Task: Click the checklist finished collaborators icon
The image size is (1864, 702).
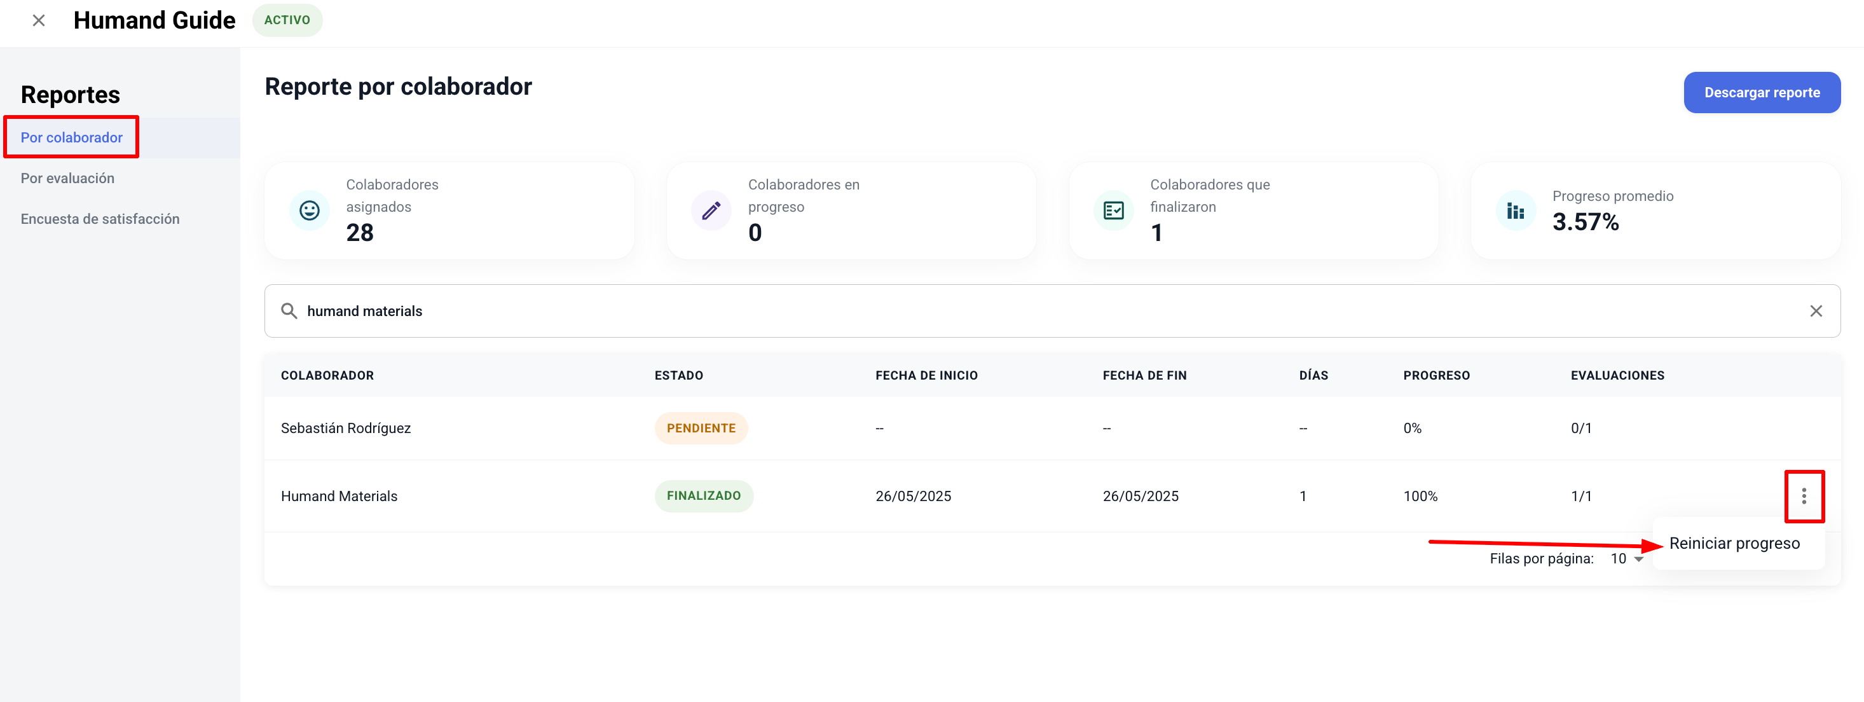Action: coord(1113,210)
